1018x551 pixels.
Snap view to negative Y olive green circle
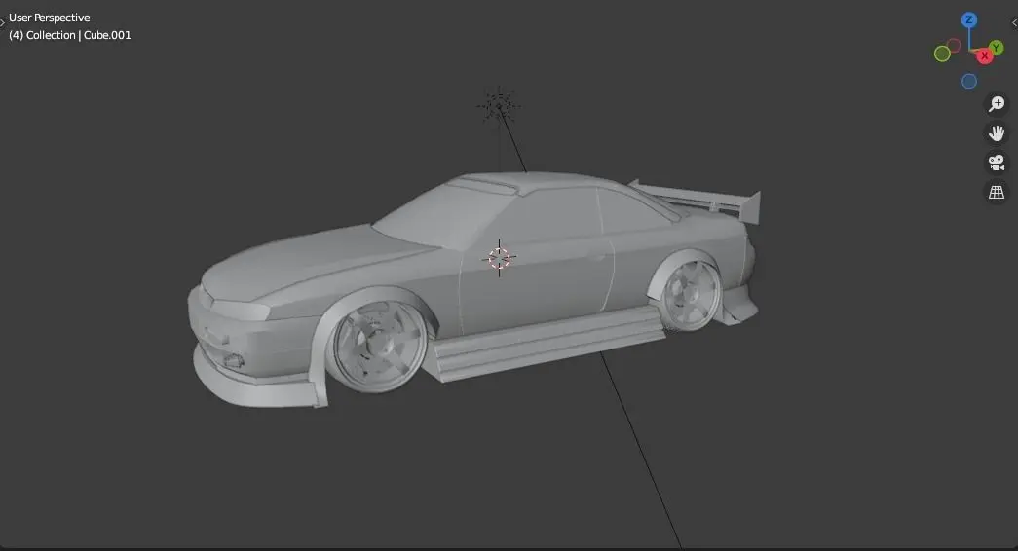(x=942, y=54)
